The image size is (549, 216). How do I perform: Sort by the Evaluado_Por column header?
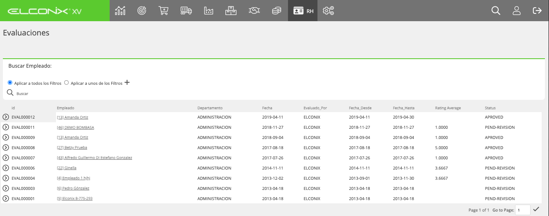coord(315,108)
